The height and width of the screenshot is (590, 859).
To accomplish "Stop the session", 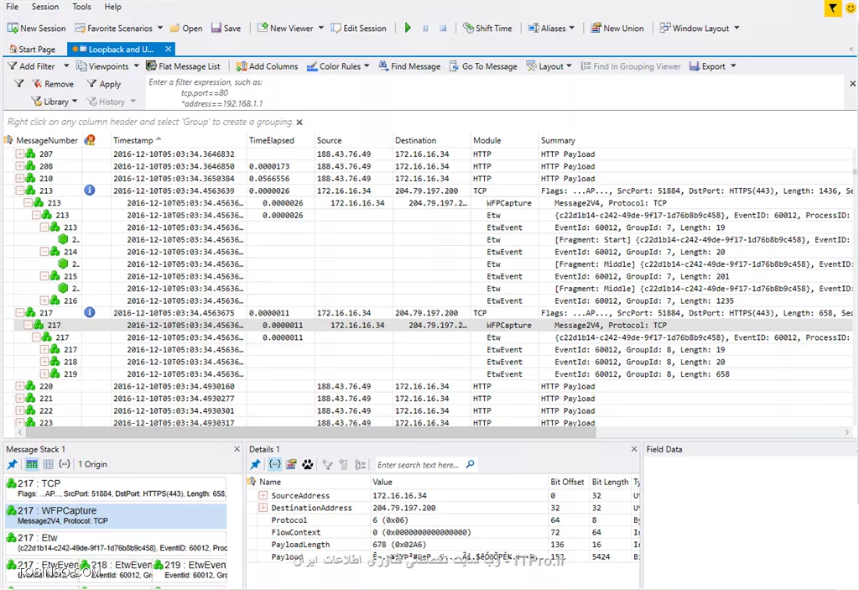I will (443, 28).
